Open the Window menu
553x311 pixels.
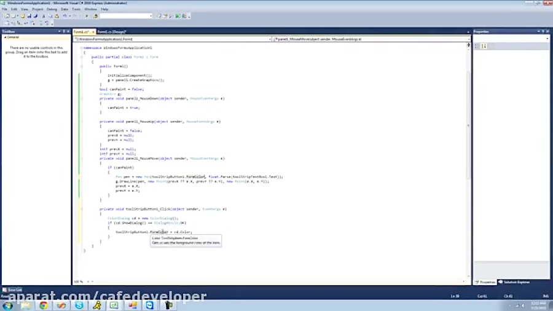[90, 9]
